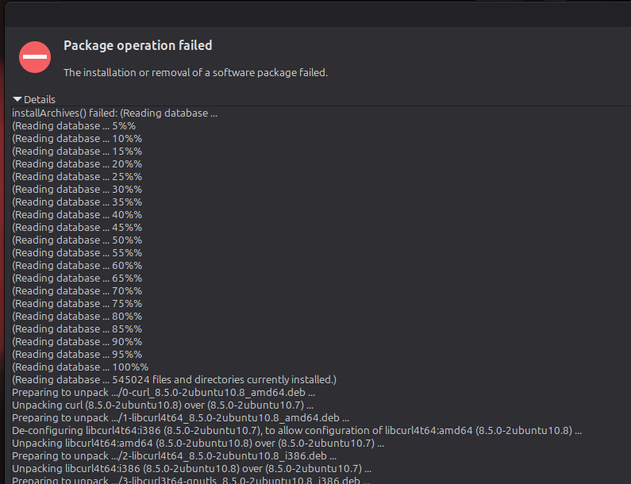Click the "Reading database ... 5%" line
The width and height of the screenshot is (631, 484).
point(74,125)
